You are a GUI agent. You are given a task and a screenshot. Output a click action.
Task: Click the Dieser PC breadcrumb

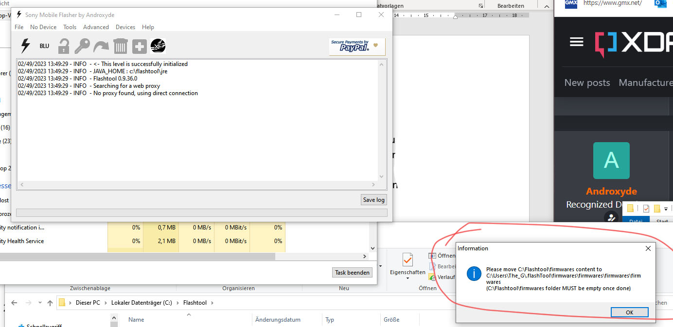click(x=88, y=303)
